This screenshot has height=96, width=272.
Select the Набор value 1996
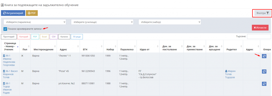[x=108, y=71]
